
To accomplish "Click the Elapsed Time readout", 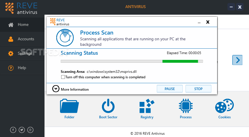I will (184, 53).
